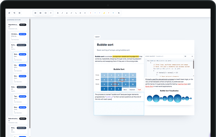Click the purple 'bubble up' text
This screenshot has height=137, width=216.
[x=109, y=97]
